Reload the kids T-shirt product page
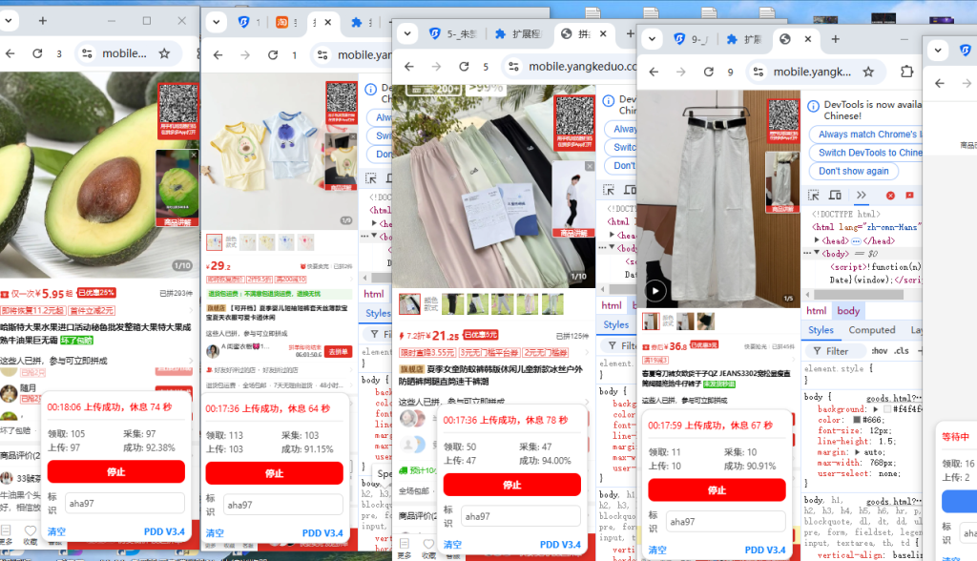 (x=273, y=54)
